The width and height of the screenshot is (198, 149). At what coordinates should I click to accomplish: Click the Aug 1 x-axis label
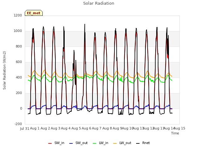coord(35,128)
